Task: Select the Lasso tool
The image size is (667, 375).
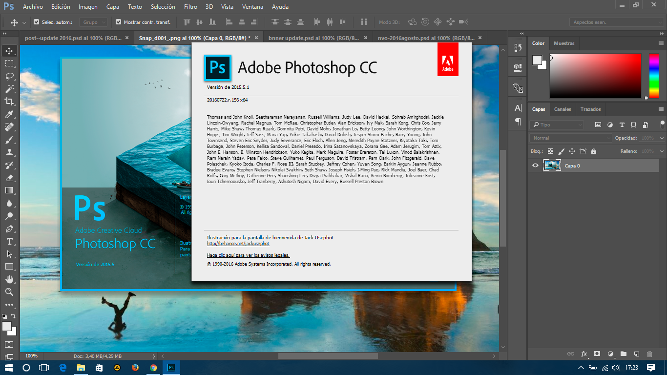Action: click(x=9, y=76)
